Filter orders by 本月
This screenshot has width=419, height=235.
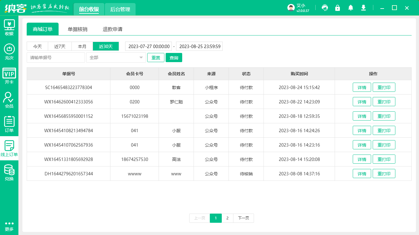pos(82,47)
